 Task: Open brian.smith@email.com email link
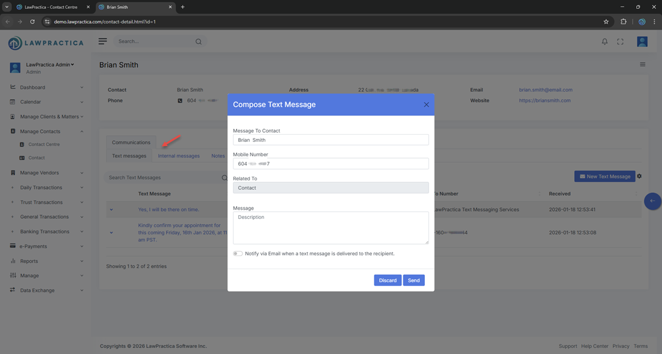point(545,90)
